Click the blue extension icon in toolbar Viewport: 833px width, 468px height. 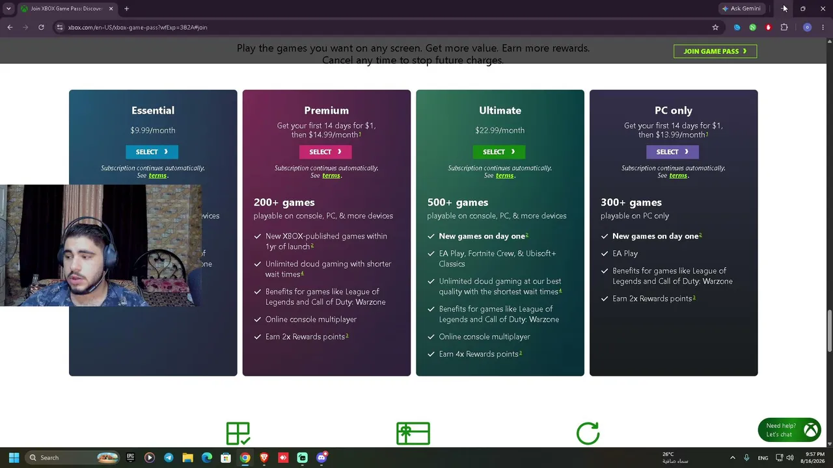[737, 27]
